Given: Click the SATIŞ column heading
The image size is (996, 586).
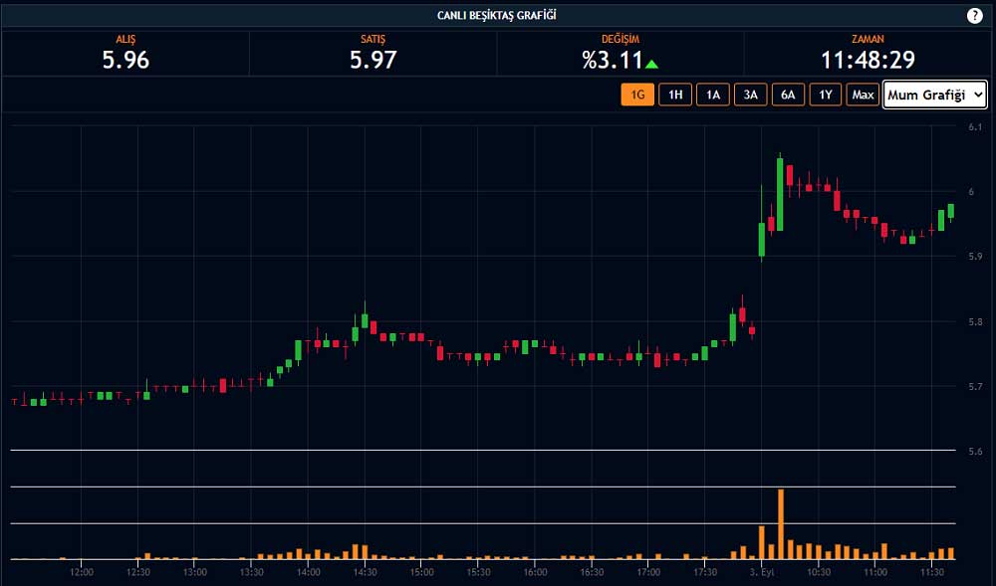Looking at the screenshot, I should [373, 40].
